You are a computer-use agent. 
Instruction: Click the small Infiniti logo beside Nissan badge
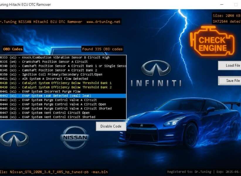[x=14, y=138]
